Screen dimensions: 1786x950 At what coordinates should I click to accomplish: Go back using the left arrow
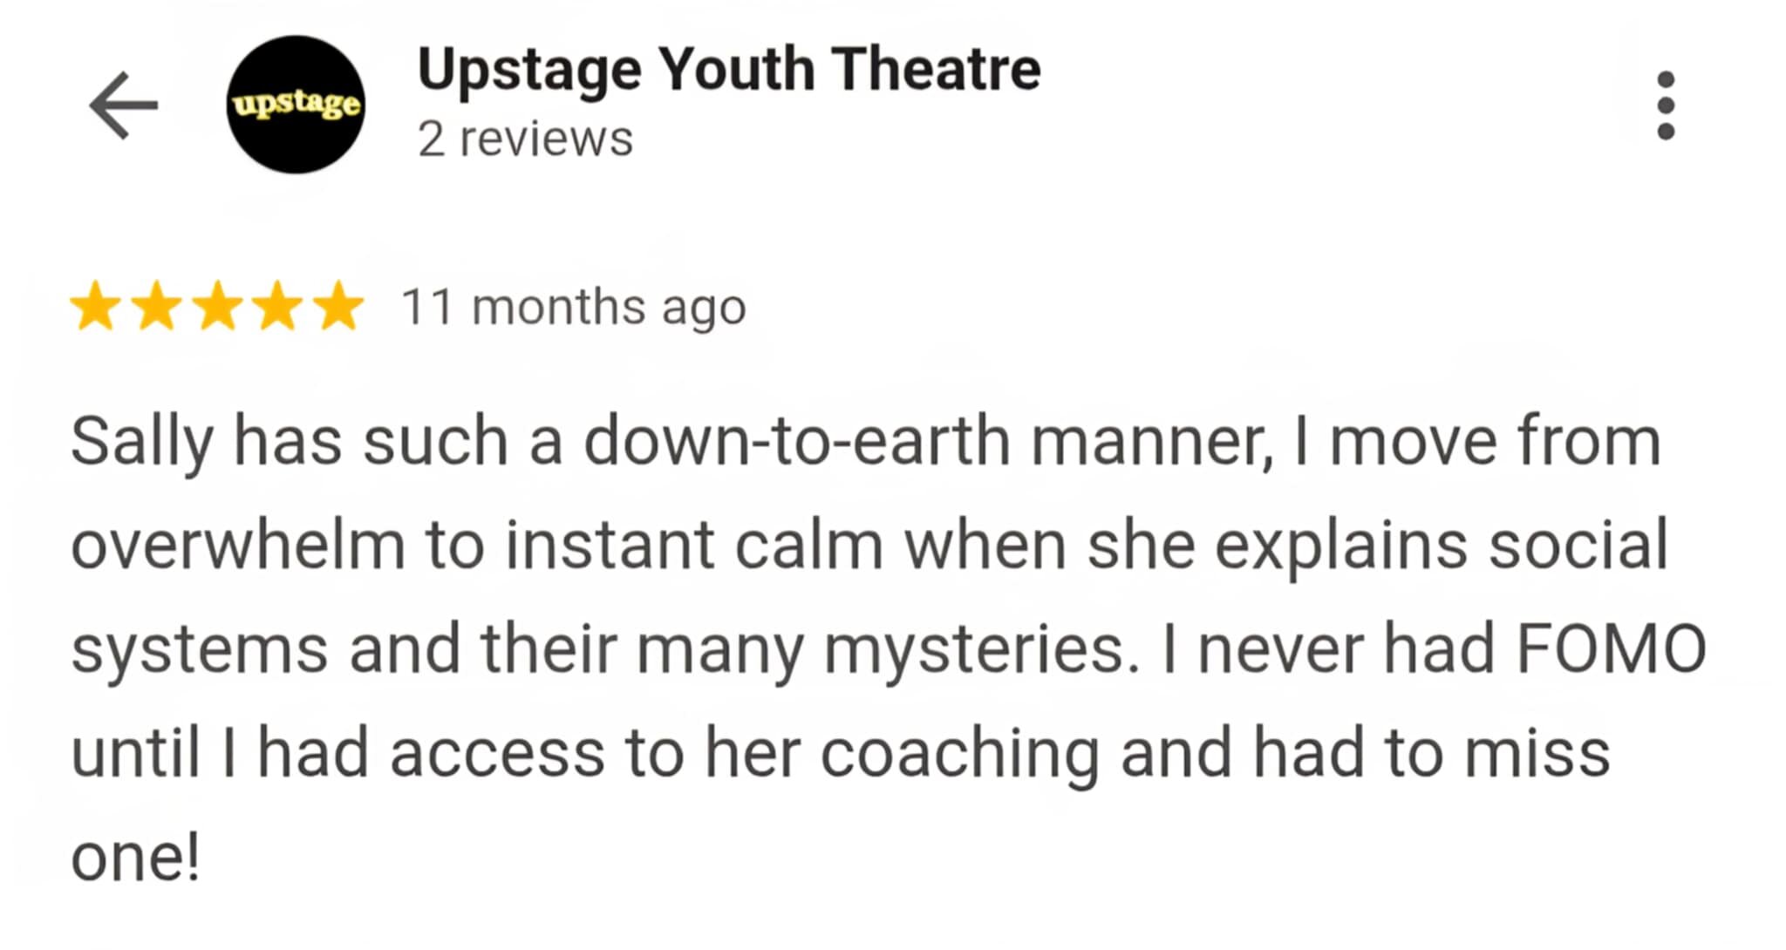[123, 105]
